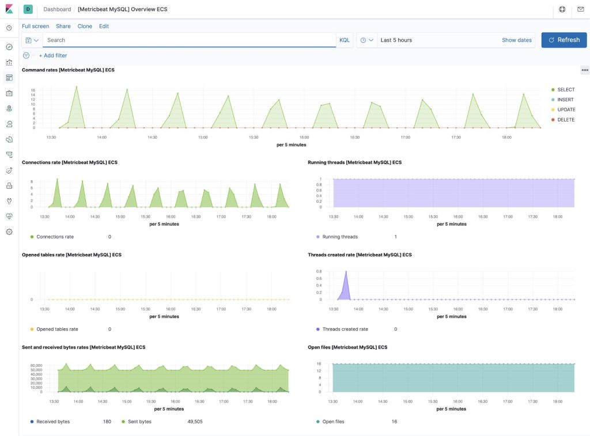Click the Connections rate legend entry
The image size is (590, 436).
[52, 237]
